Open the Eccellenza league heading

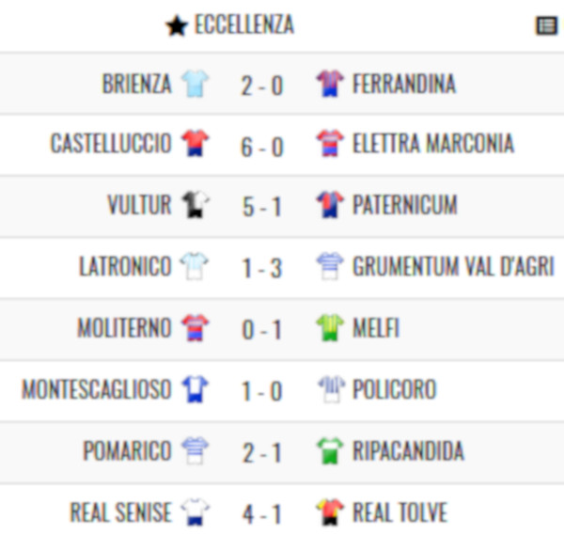pyautogui.click(x=244, y=24)
